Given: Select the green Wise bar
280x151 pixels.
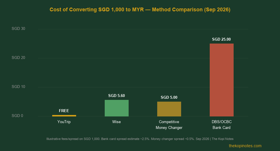Looking at the screenshot, I should coord(117,108).
